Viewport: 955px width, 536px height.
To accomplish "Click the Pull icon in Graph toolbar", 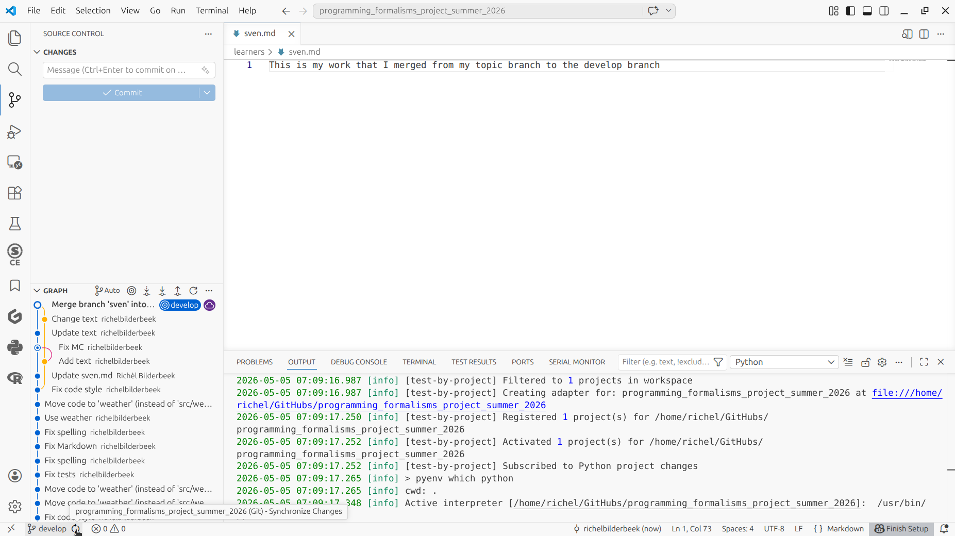I will pos(162,291).
